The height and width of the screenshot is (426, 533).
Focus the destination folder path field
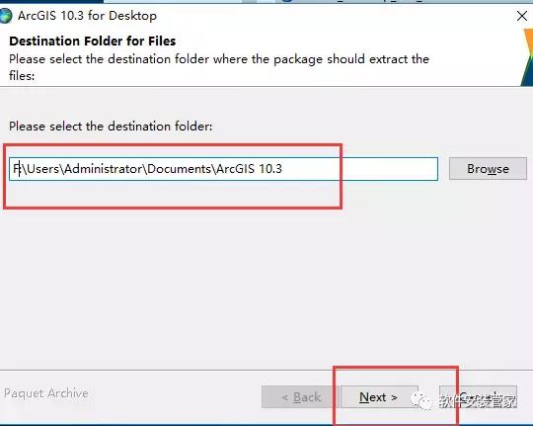click(x=223, y=169)
